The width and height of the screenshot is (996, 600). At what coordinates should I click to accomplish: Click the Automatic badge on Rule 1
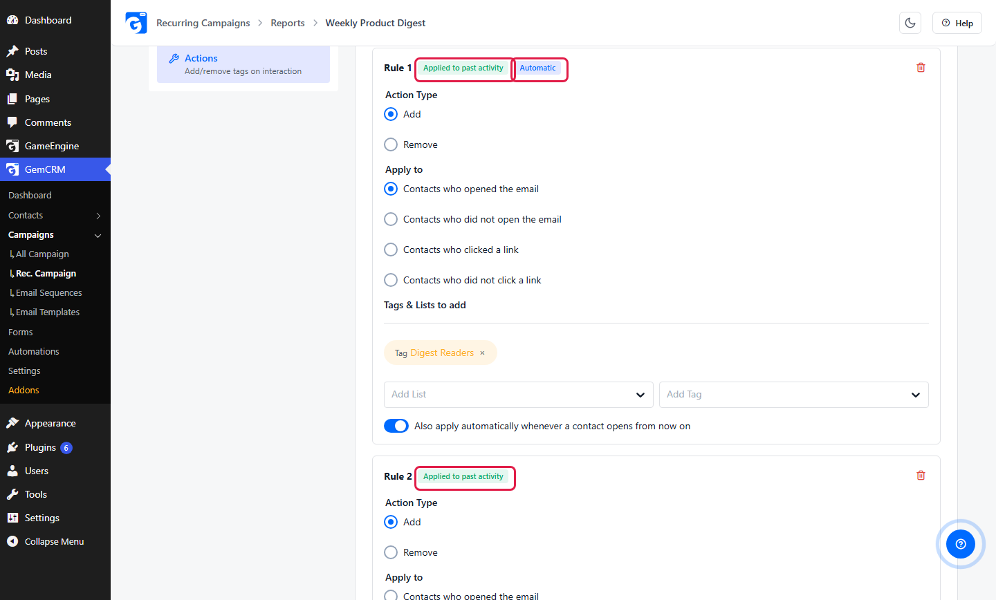(x=537, y=68)
